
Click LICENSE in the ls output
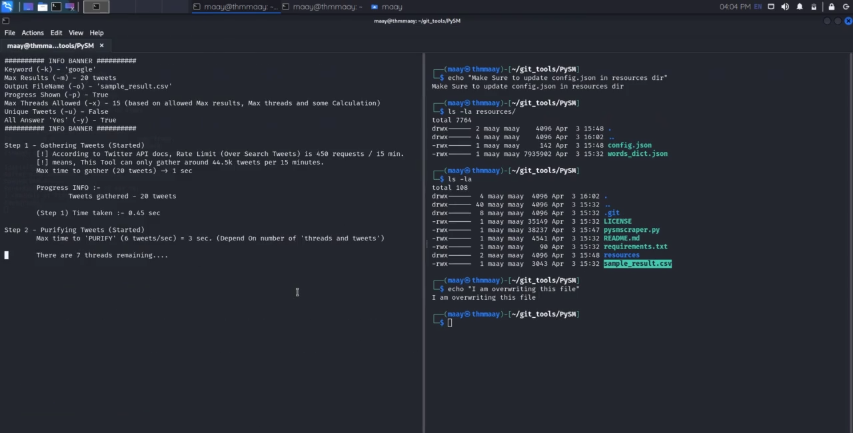(618, 221)
